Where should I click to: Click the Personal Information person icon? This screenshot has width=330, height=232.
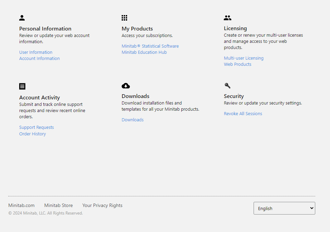(x=22, y=18)
